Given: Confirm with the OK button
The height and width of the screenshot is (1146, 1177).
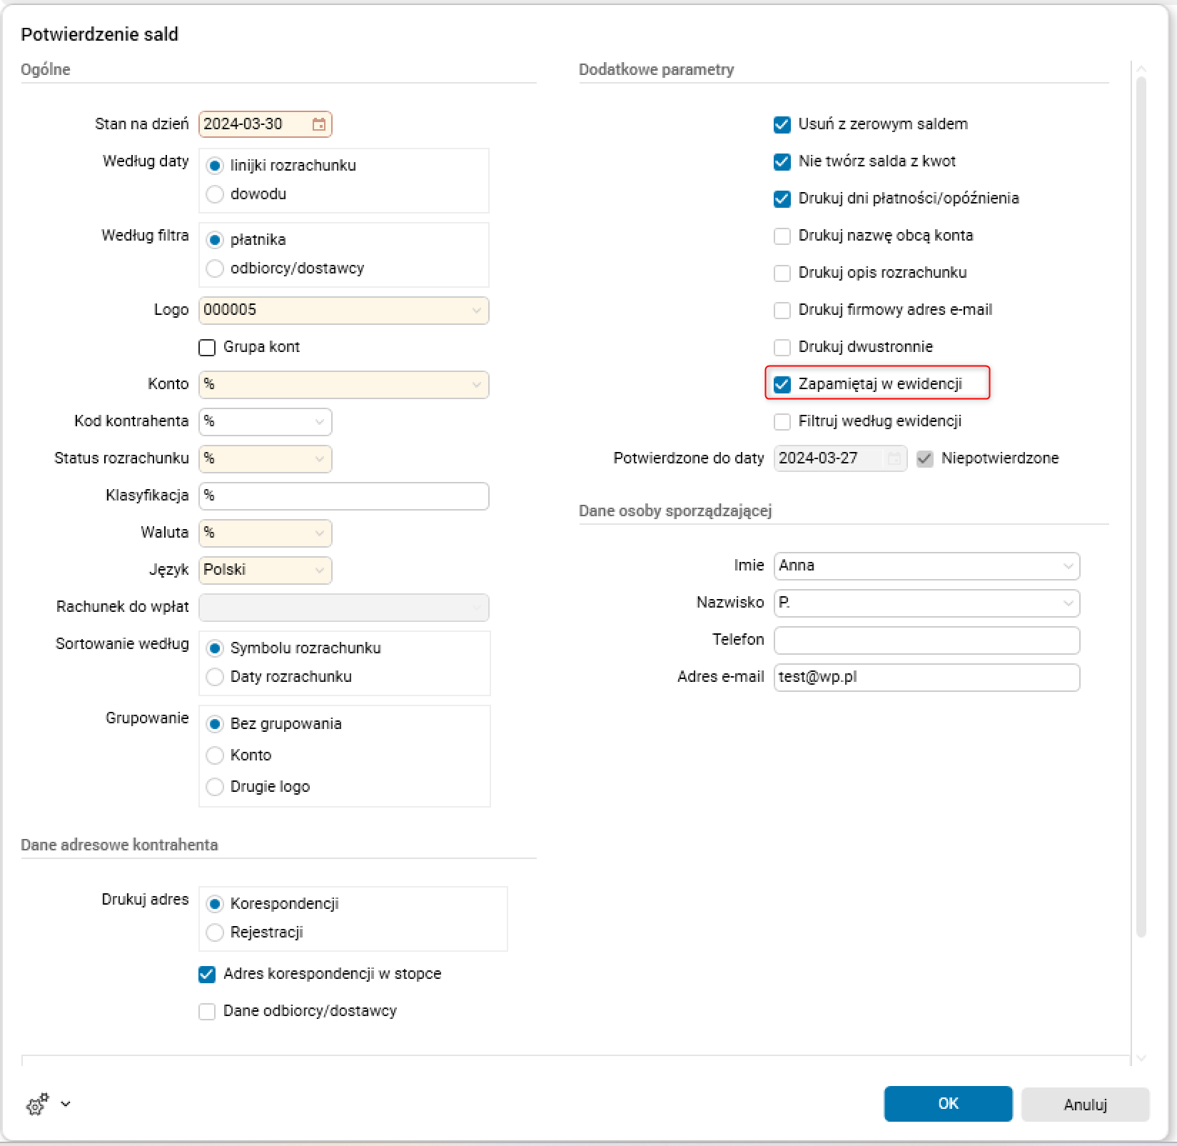Looking at the screenshot, I should [947, 1104].
